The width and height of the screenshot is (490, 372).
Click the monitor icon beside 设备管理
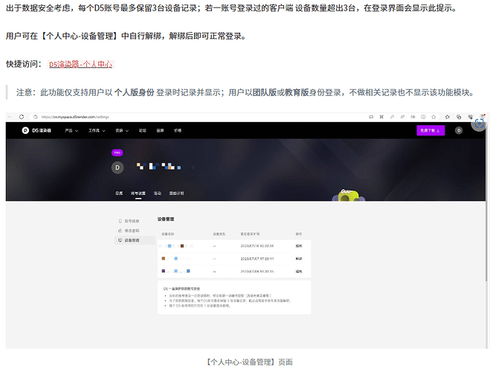120,240
